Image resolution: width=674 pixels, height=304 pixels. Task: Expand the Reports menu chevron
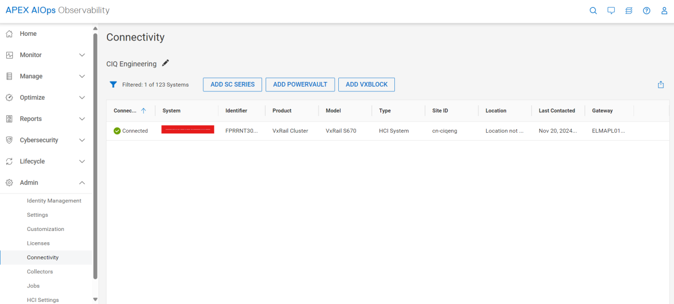click(x=82, y=119)
